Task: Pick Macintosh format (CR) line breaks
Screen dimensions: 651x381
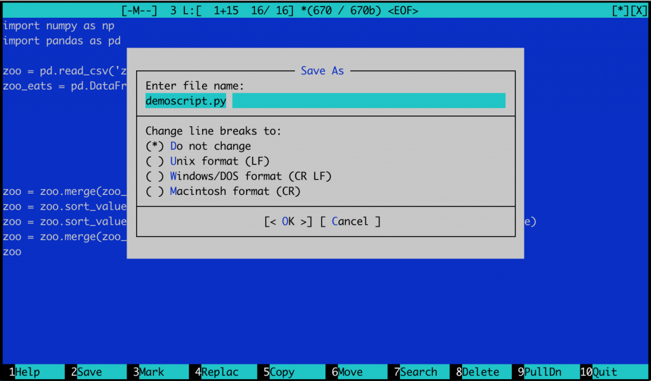Action: tap(223, 191)
